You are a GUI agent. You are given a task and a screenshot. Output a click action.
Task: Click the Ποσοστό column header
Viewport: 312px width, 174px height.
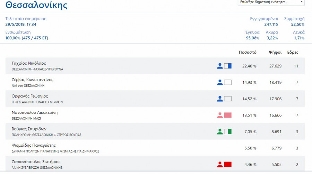point(248,53)
